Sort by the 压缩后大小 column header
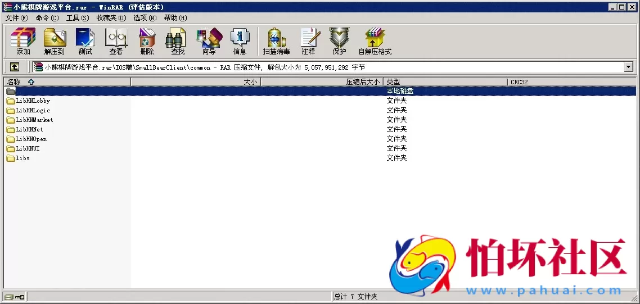Image resolution: width=640 pixels, height=304 pixels. [322, 82]
